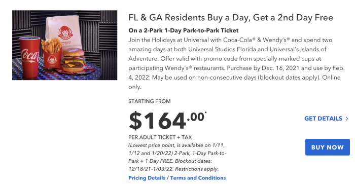Screen dimensions: 355x184
Task: Click the .00 cents superscript of the price
Action: click(196, 117)
